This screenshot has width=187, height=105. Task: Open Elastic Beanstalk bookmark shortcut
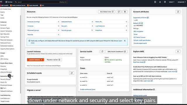[32, 5]
